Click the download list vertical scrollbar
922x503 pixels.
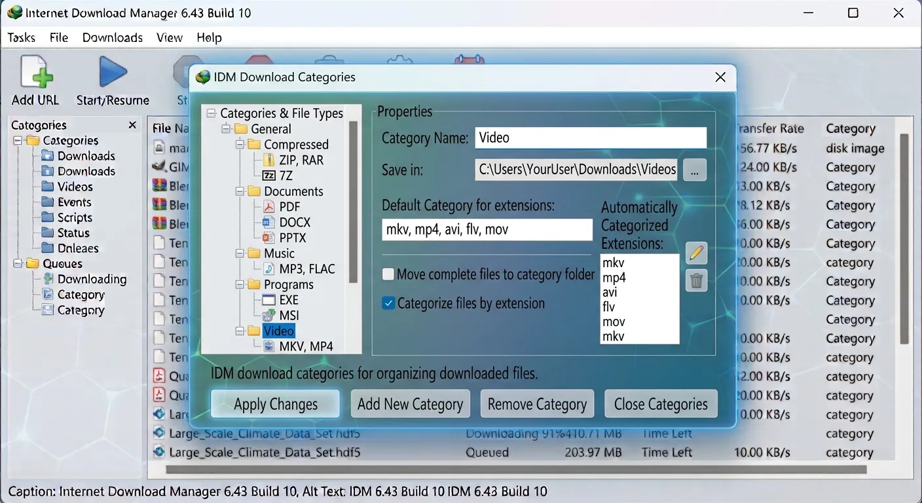coord(904,238)
